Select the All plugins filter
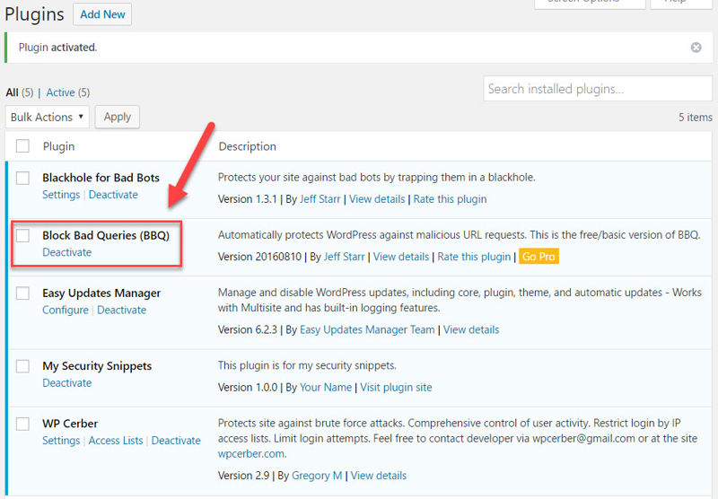This screenshot has width=718, height=499. [13, 92]
